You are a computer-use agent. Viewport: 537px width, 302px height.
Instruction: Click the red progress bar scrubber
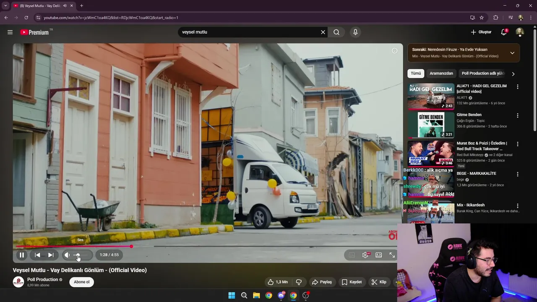131,246
